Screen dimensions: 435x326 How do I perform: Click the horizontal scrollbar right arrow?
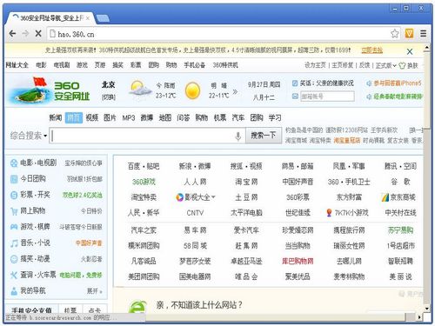419,317
